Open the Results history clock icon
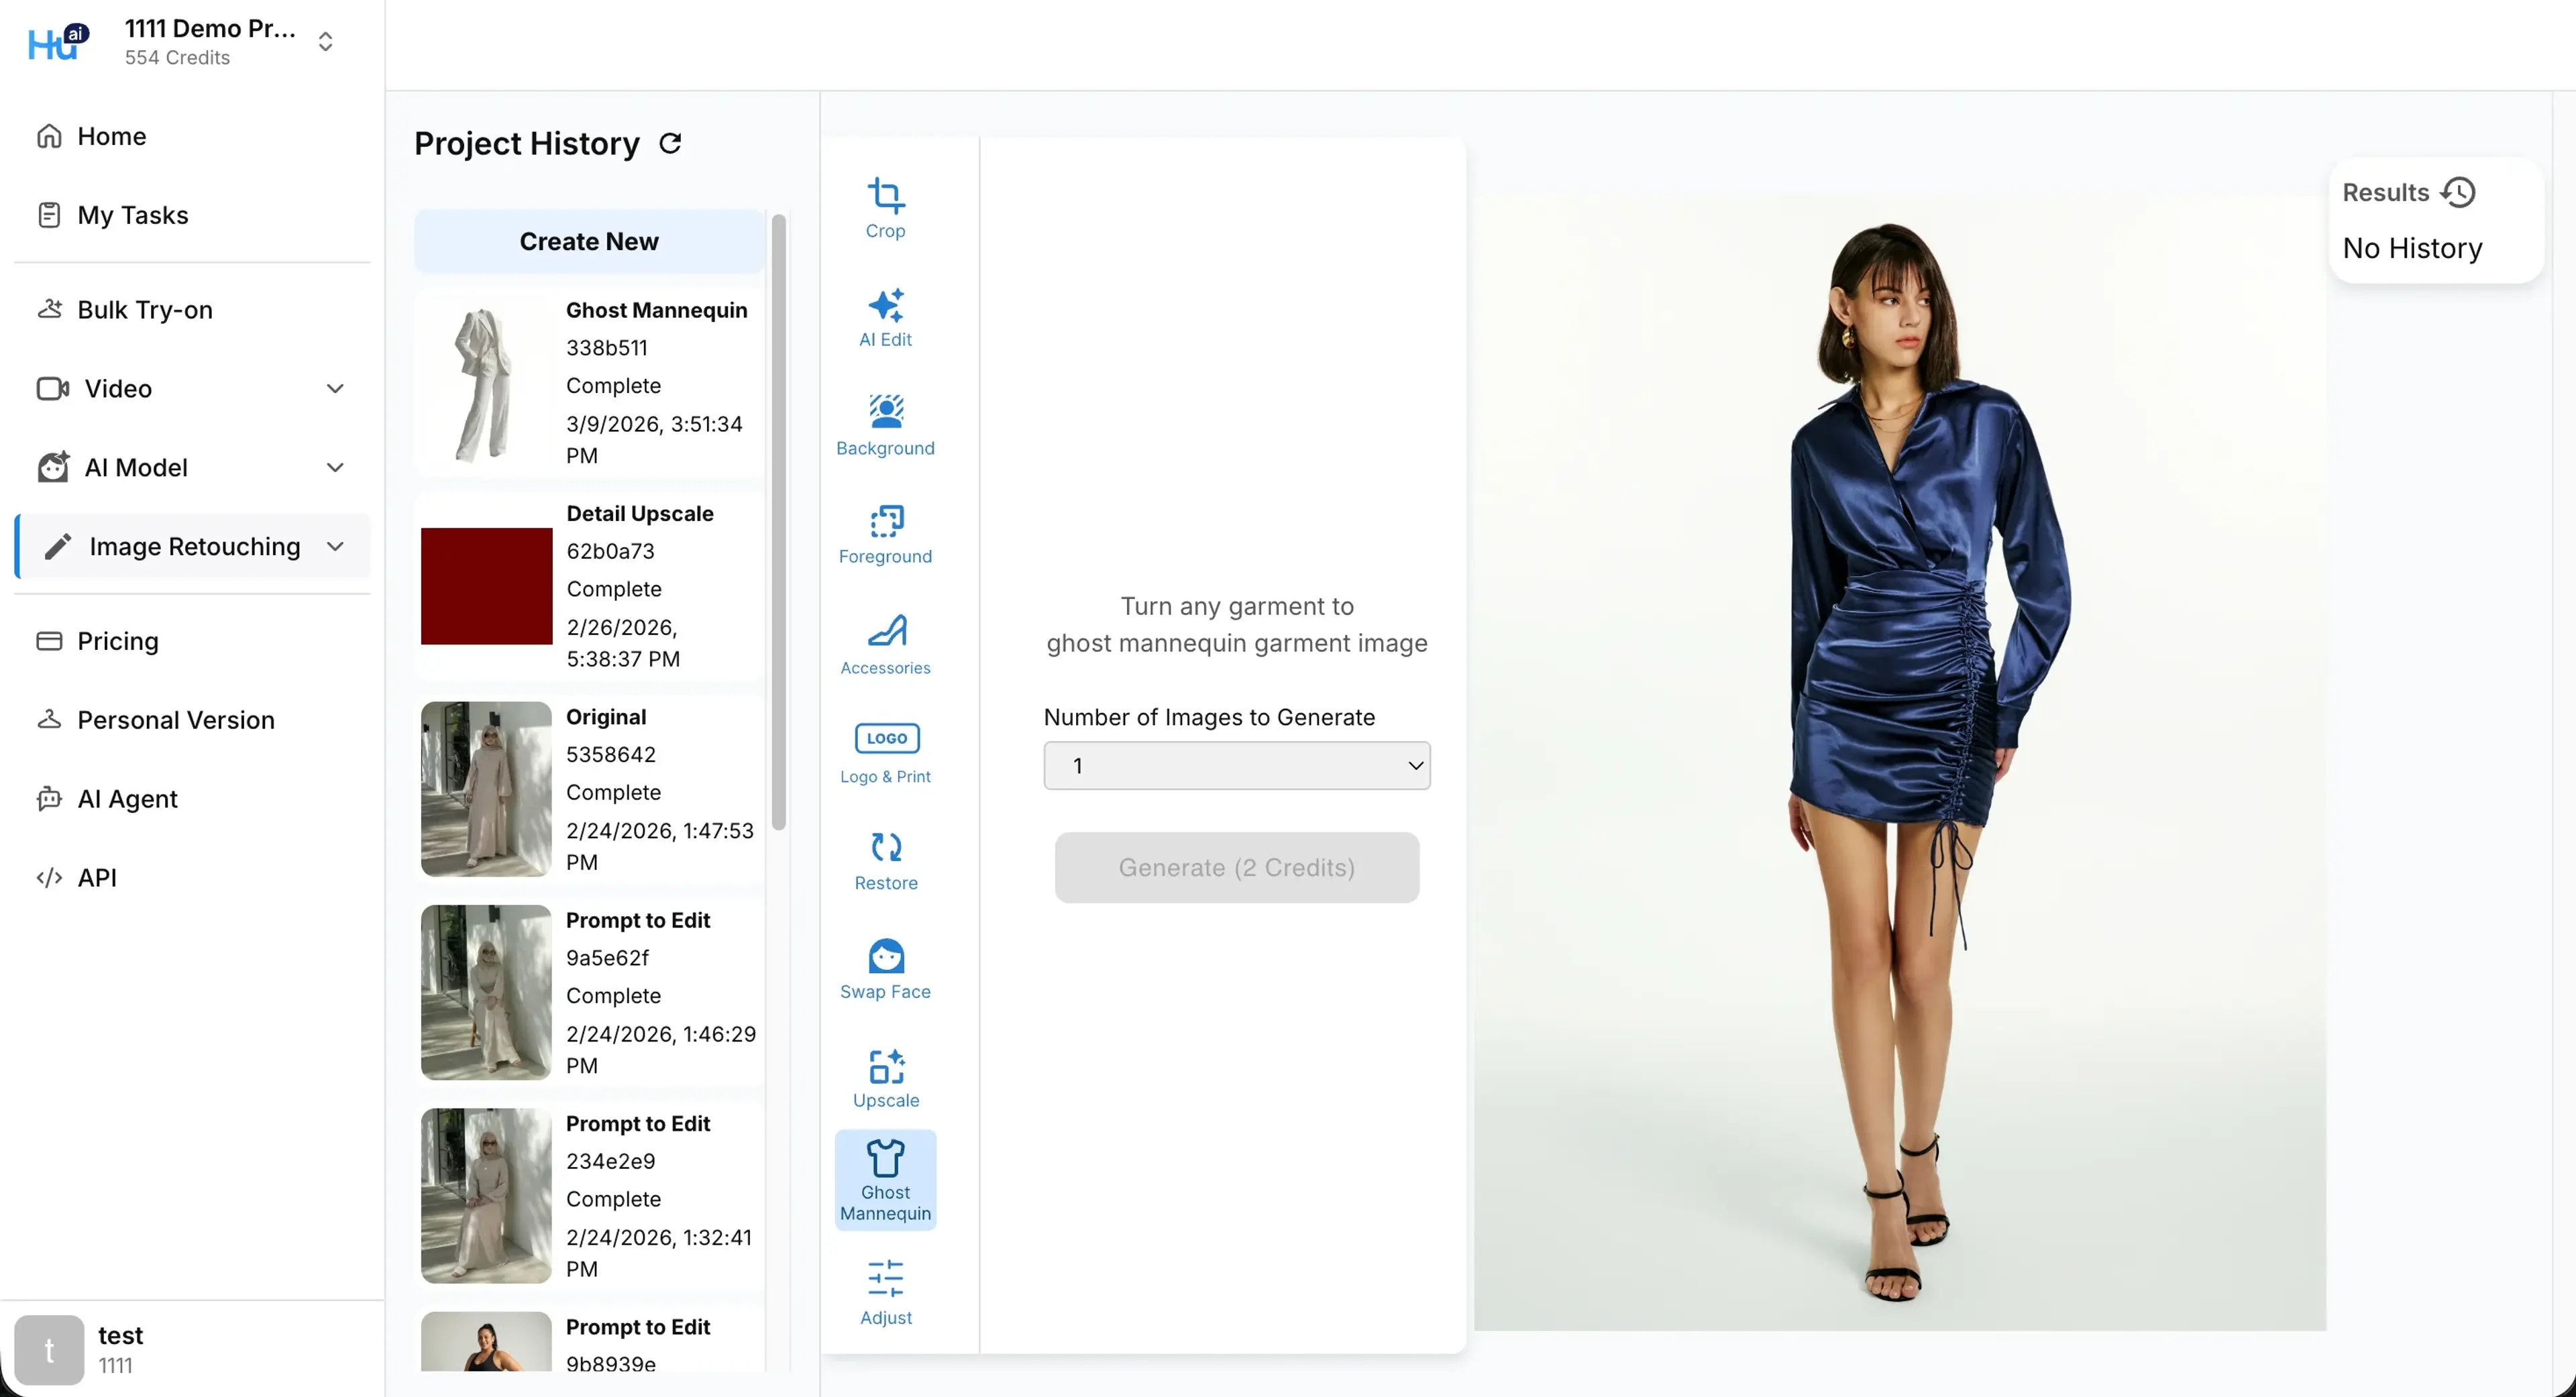Screen dimensions: 2576x1397 click(2458, 192)
